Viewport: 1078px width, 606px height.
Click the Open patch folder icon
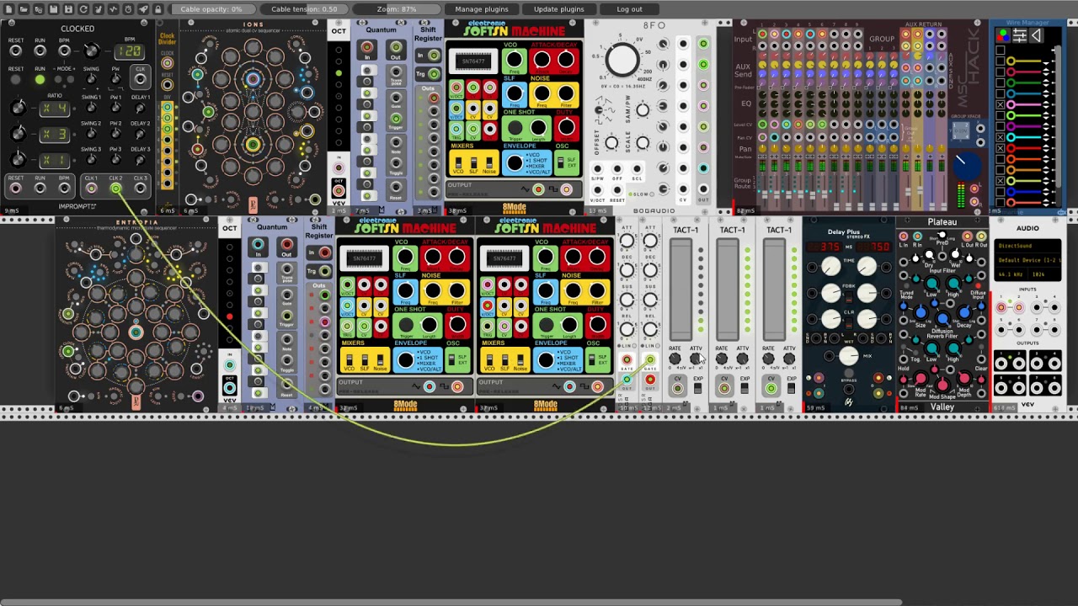pyautogui.click(x=24, y=9)
